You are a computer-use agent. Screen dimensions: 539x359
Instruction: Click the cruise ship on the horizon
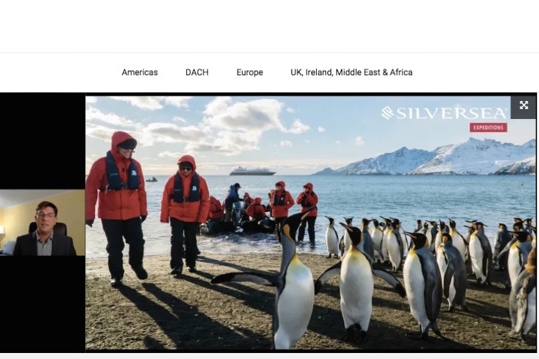pos(252,171)
